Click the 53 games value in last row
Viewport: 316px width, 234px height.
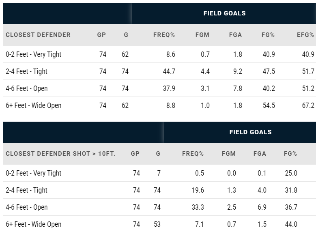coord(157,224)
